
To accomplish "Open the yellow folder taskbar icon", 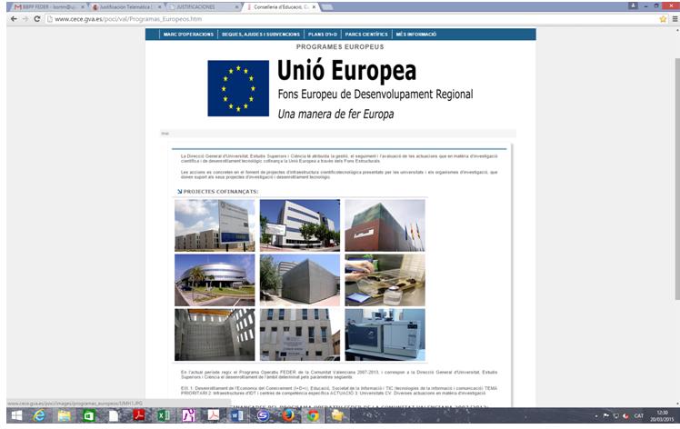I will (337, 415).
